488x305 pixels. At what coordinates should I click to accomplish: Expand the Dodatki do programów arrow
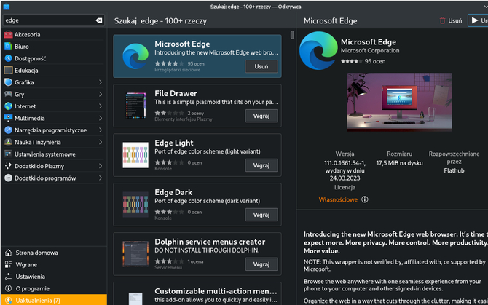click(x=101, y=178)
